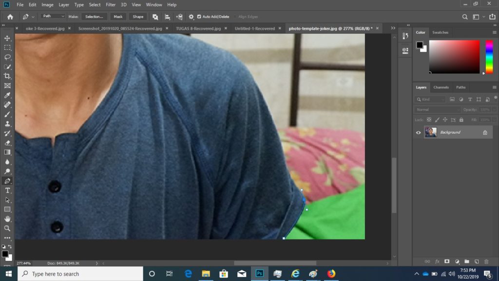Open Firefox from the taskbar
The width and height of the screenshot is (499, 281).
(331, 274)
